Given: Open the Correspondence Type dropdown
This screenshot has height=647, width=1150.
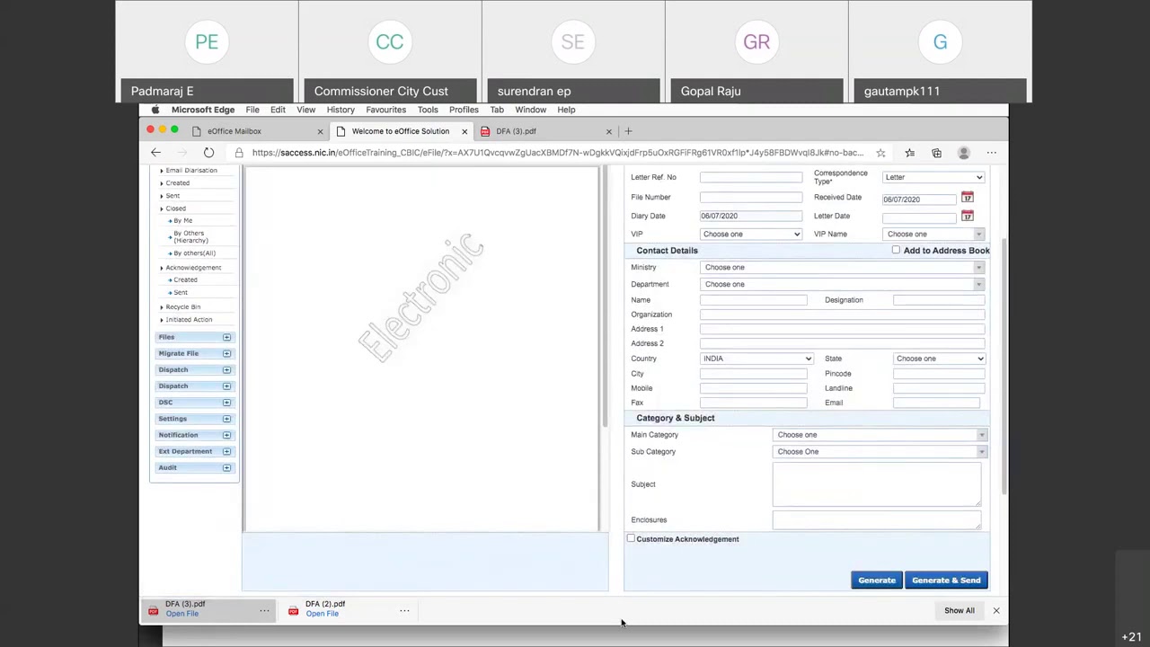Looking at the screenshot, I should [x=933, y=177].
